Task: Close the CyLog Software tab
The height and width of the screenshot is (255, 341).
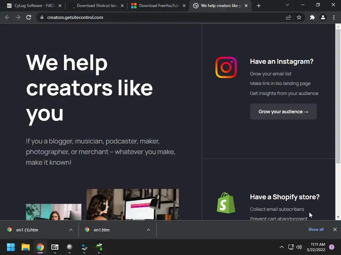Action: point(60,6)
